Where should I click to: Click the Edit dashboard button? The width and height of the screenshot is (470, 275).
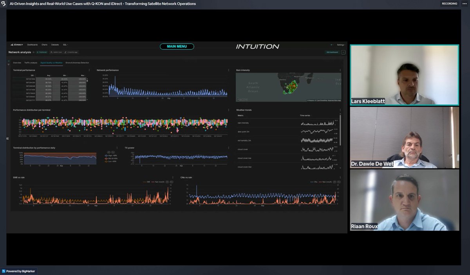[332, 52]
